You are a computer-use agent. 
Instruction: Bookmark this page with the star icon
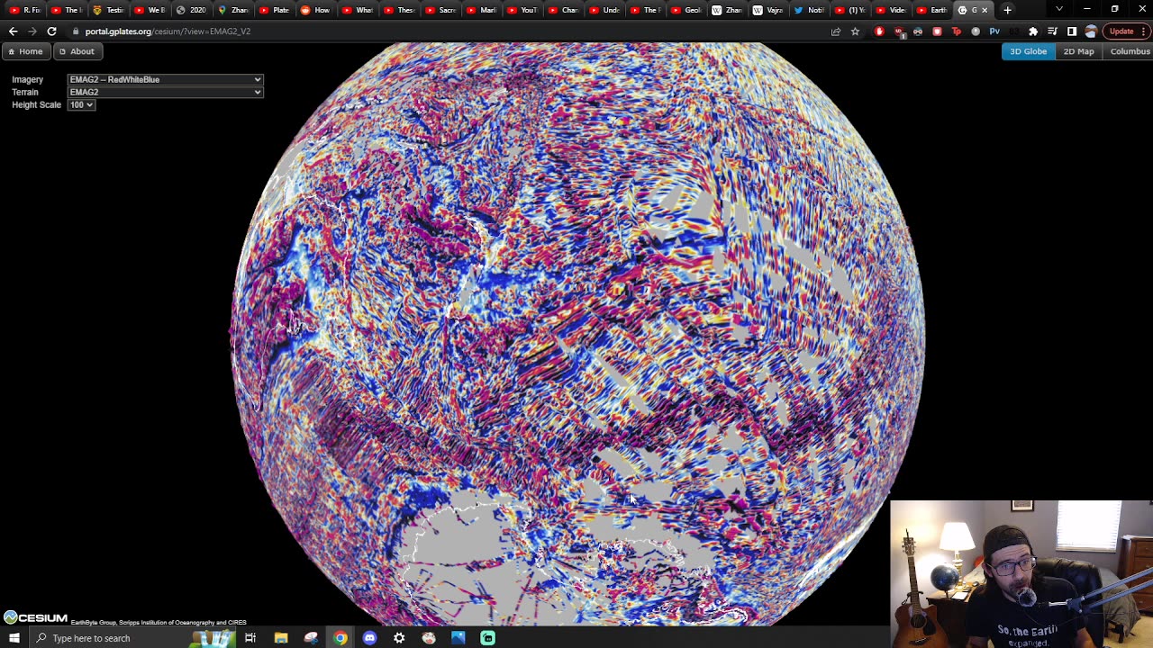(x=855, y=31)
